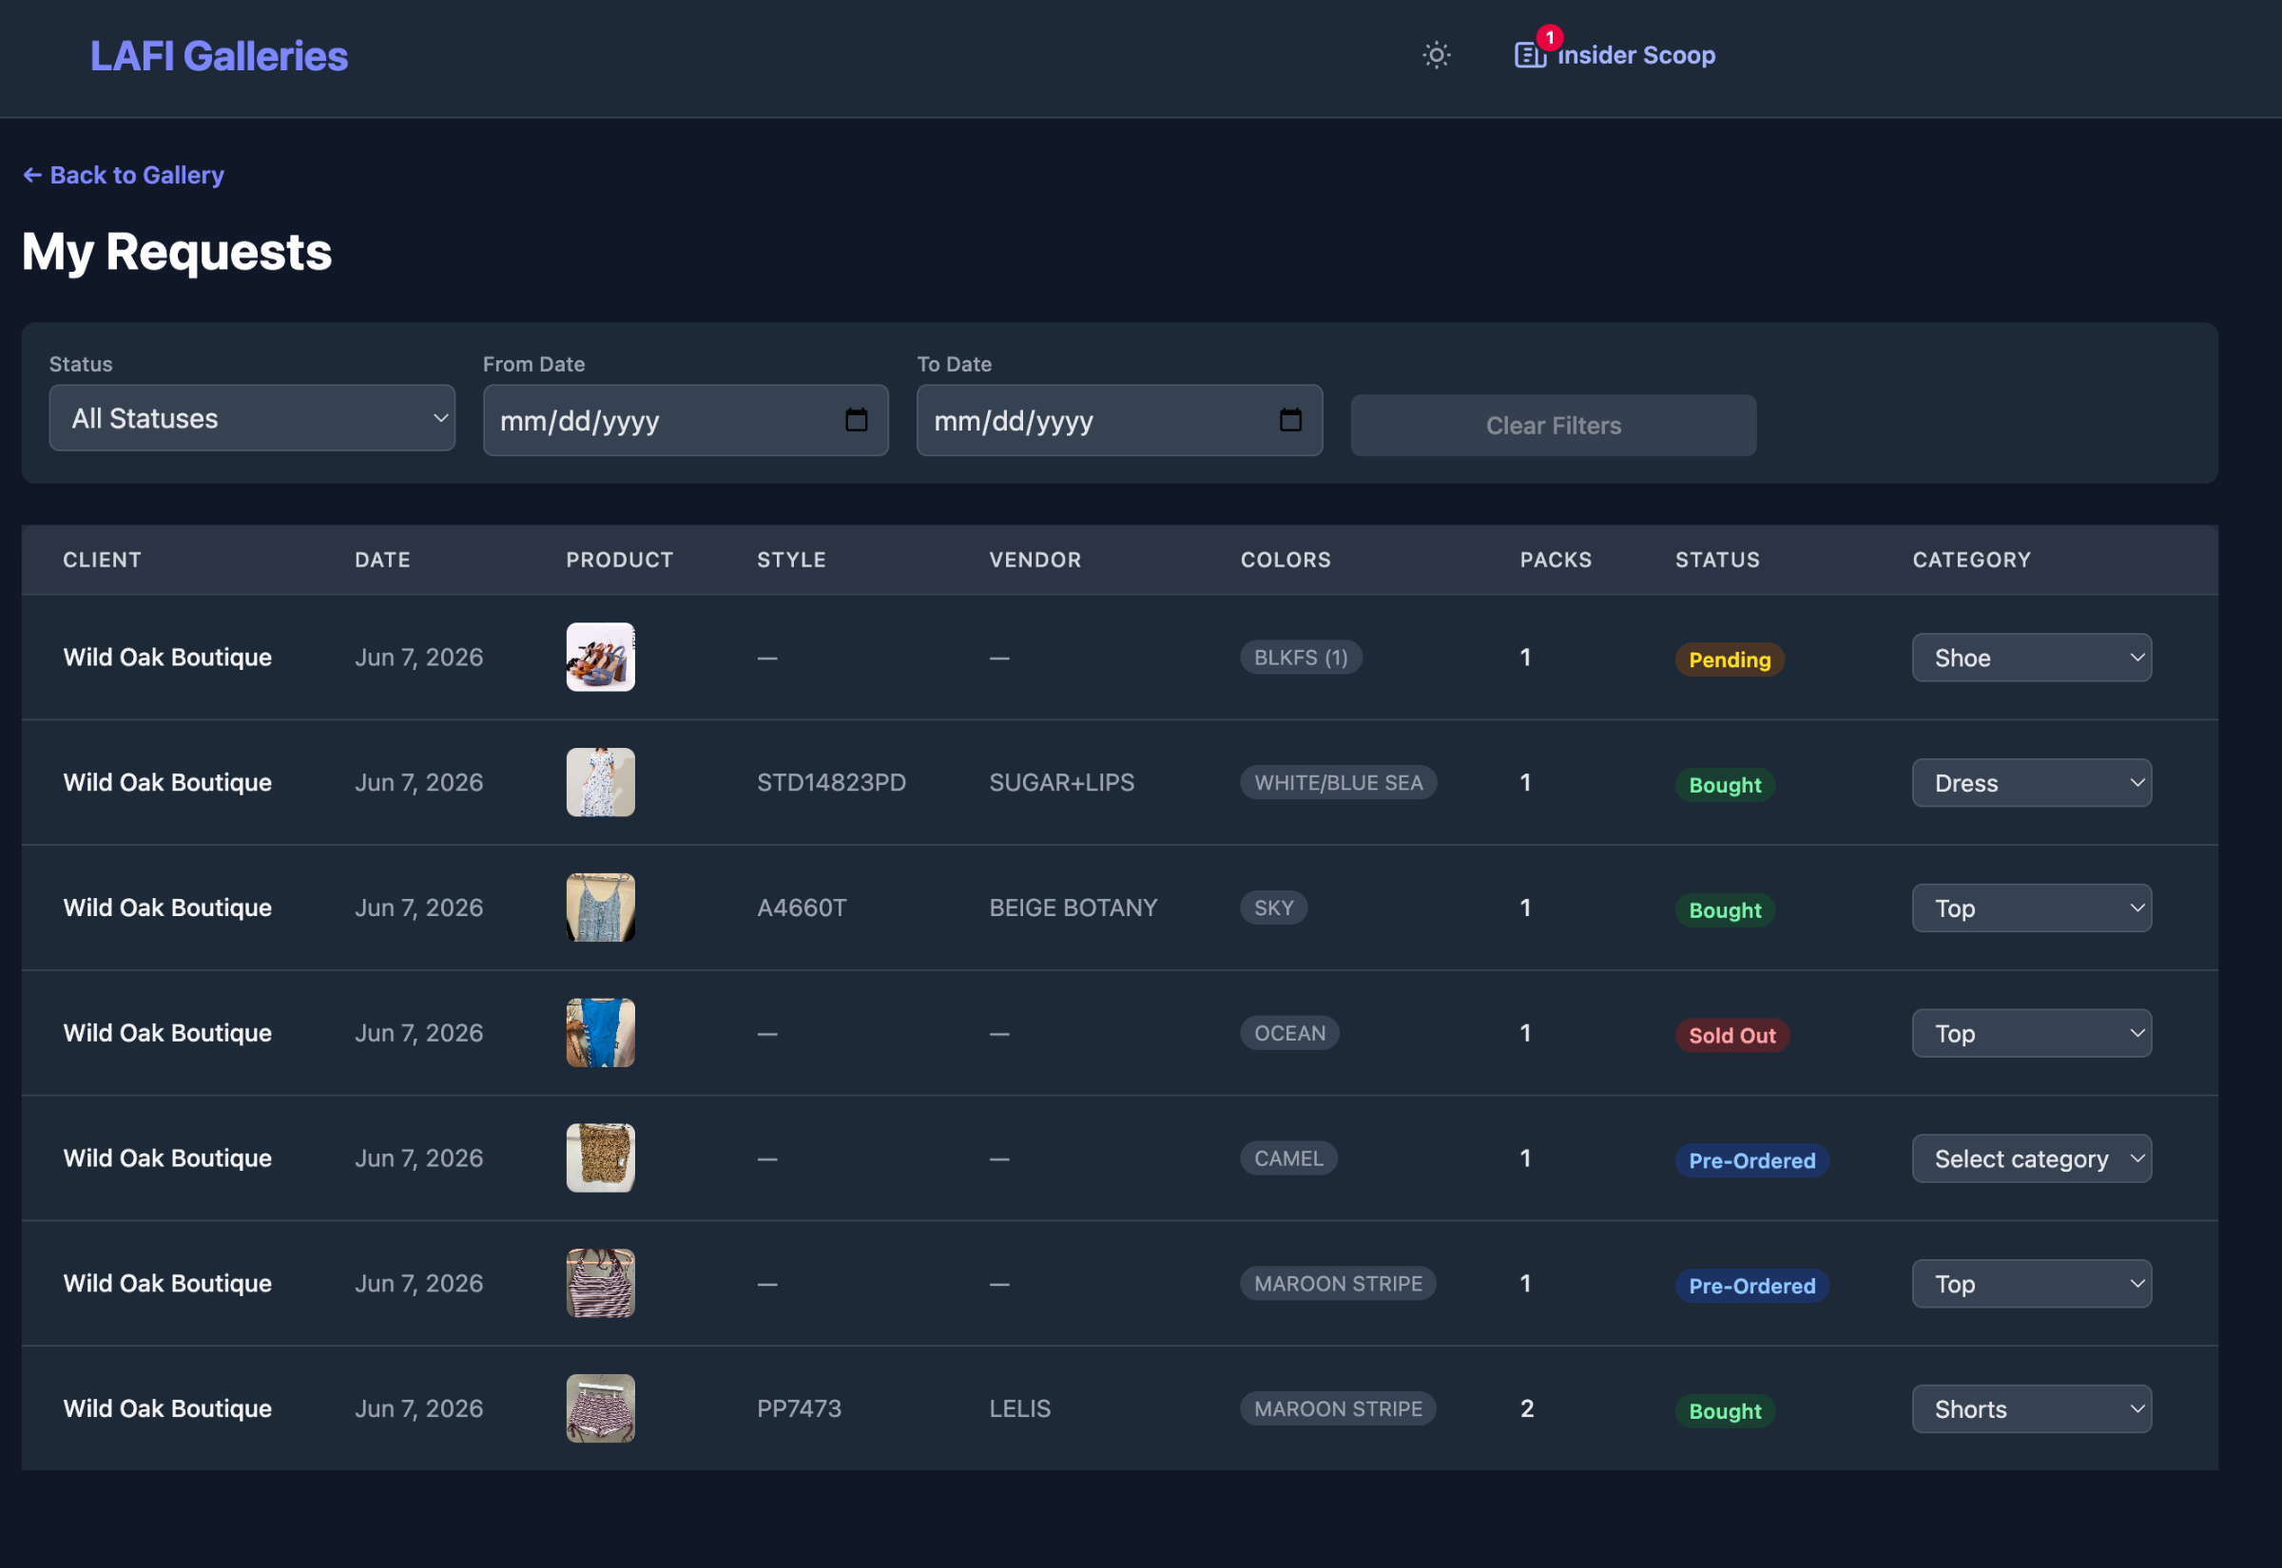Viewport: 2282px width, 1568px height.
Task: Open the OCEAN blue top thumbnail
Action: point(601,1033)
